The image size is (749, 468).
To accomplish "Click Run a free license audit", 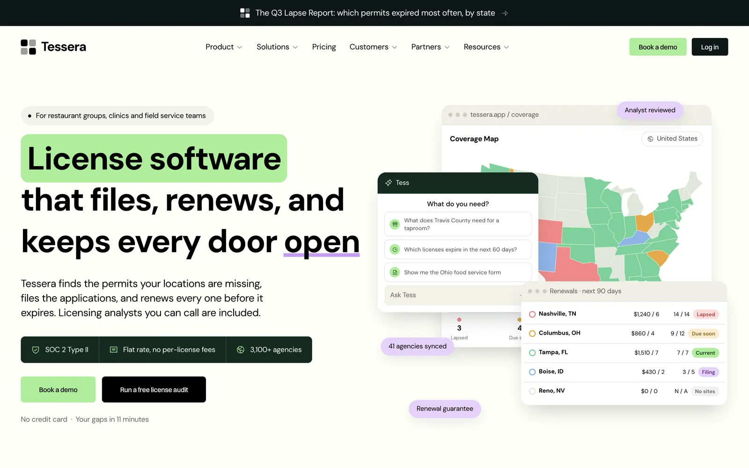I will 154,389.
